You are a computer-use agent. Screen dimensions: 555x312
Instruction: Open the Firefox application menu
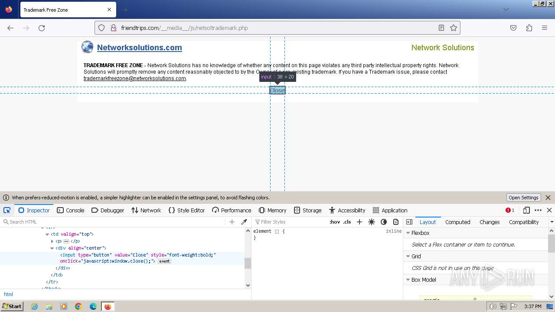pyautogui.click(x=545, y=28)
